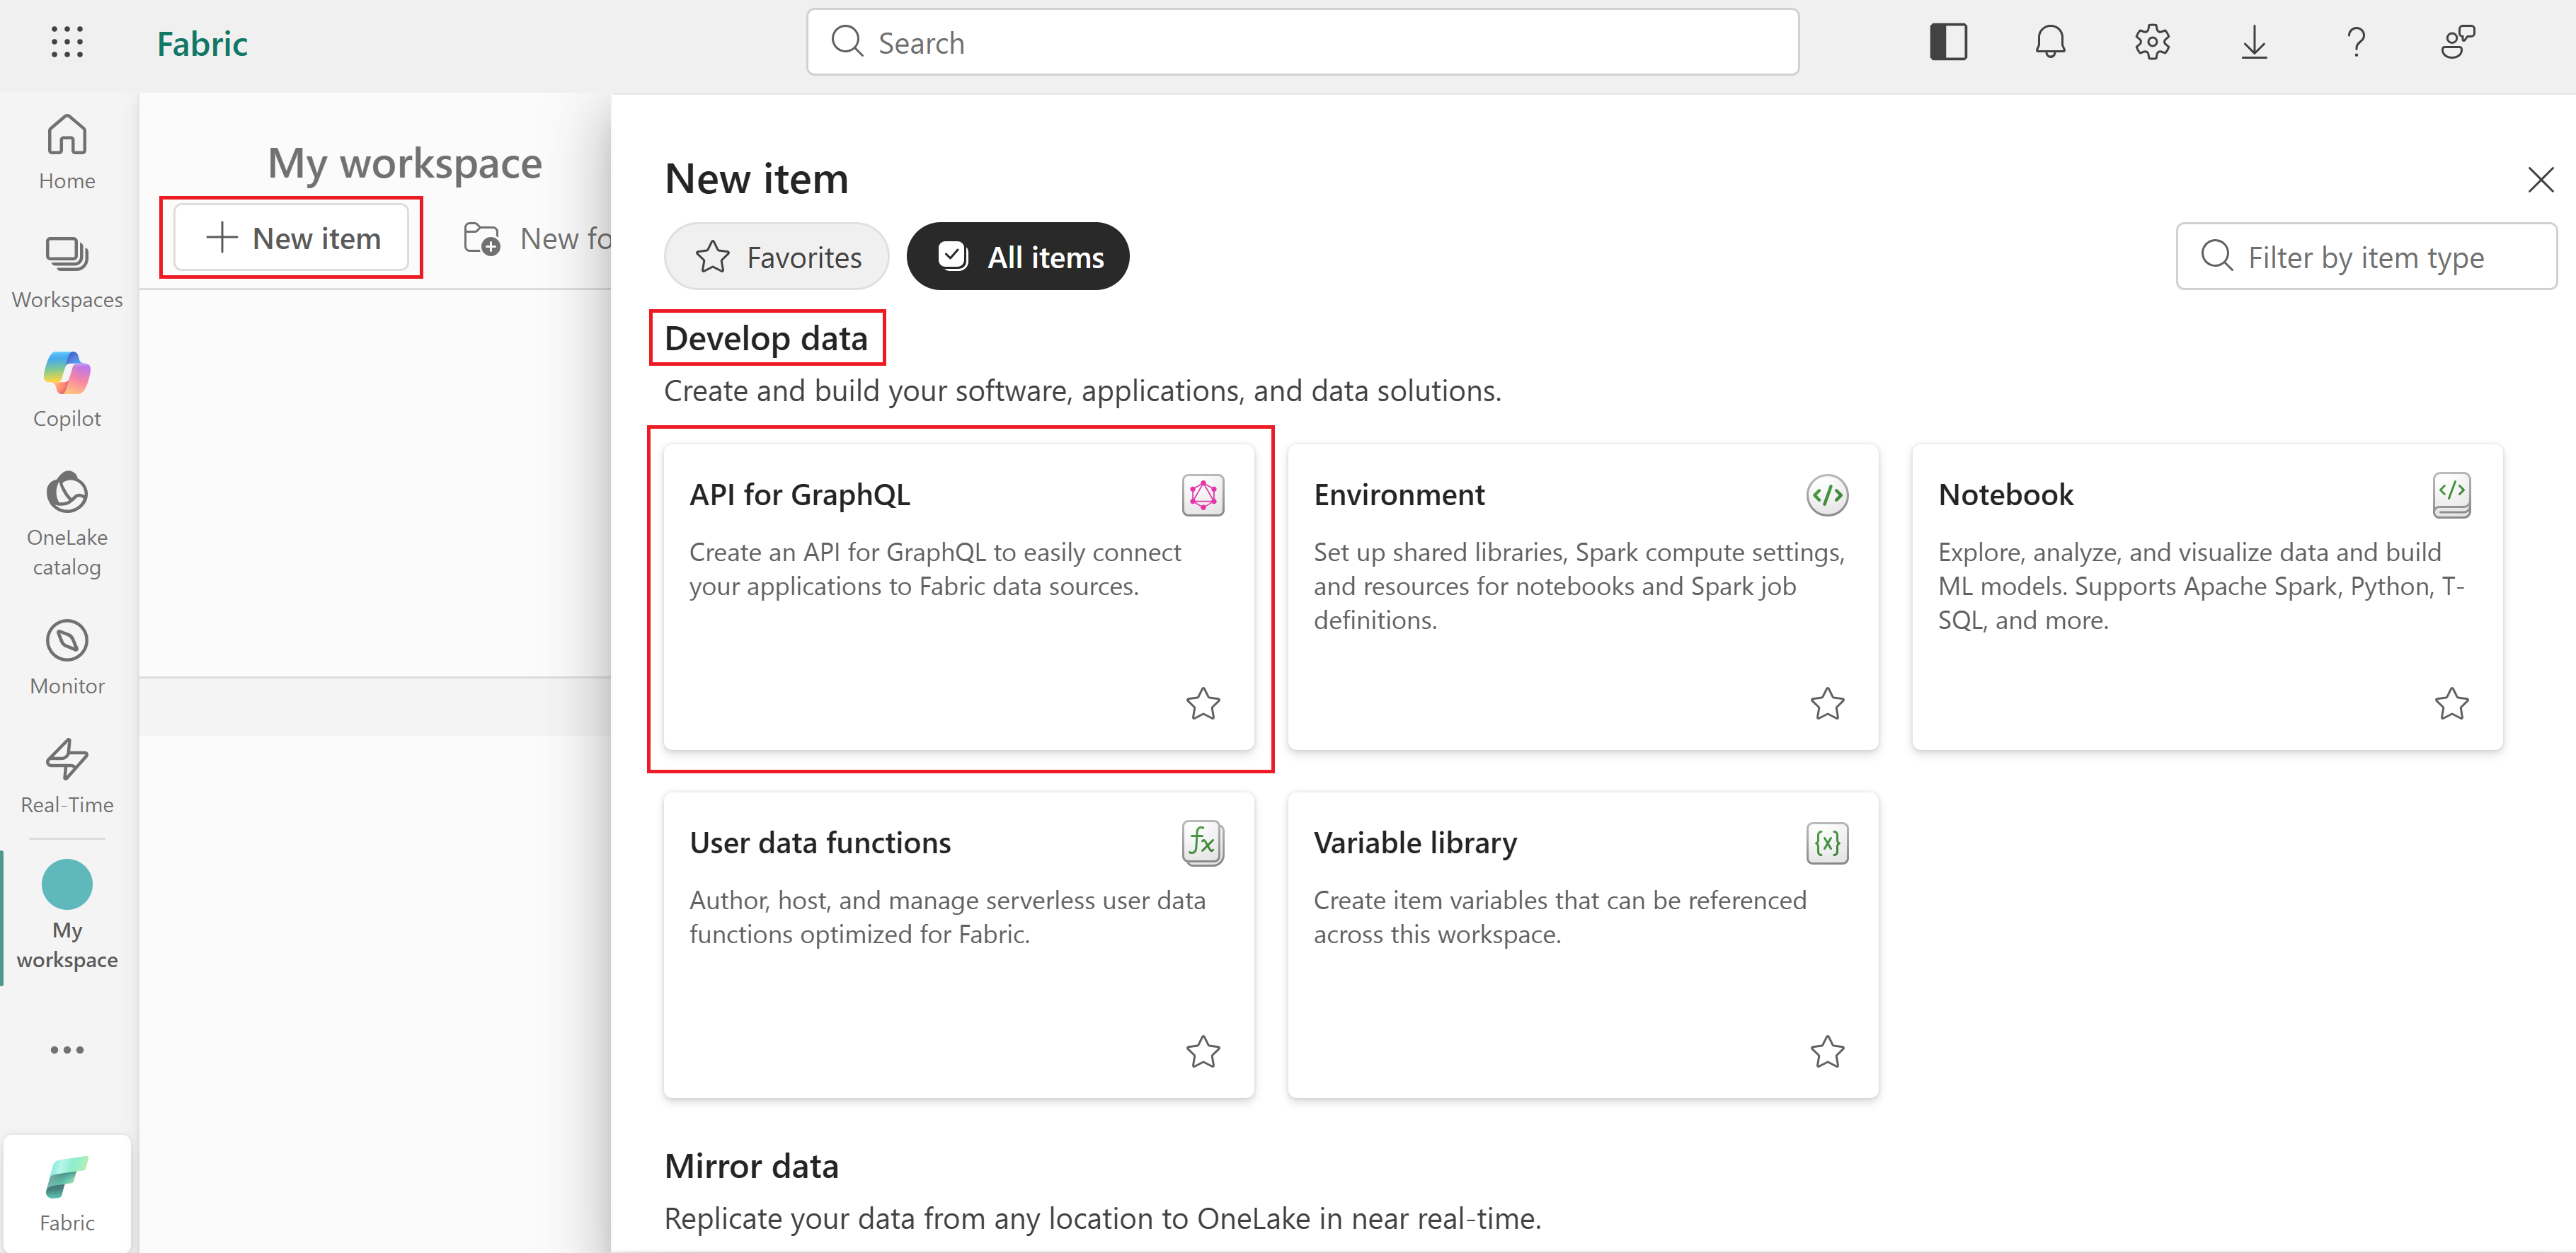Create an API for GraphQL item

point(958,596)
